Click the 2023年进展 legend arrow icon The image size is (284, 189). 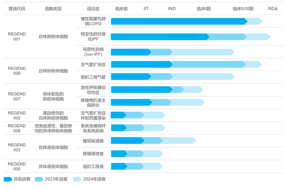click(x=39, y=179)
